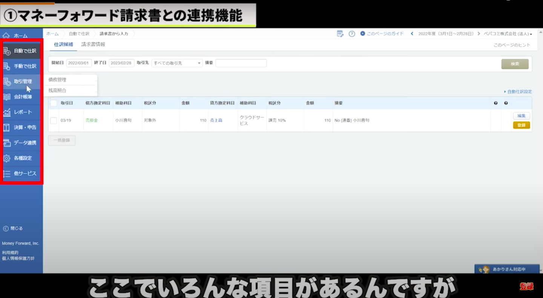Open 各種設定 gear icon
The width and height of the screenshot is (543, 298).
coord(7,158)
